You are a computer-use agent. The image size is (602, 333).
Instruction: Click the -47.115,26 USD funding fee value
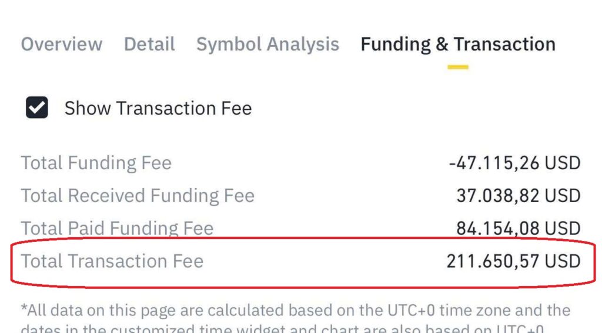pos(514,163)
